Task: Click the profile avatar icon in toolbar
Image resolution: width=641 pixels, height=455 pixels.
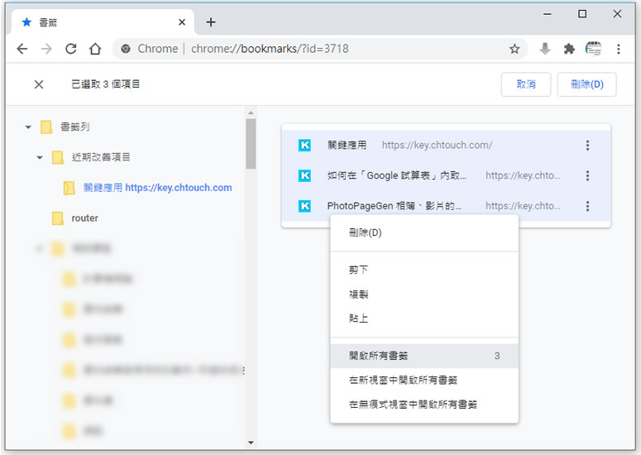Action: (x=593, y=49)
